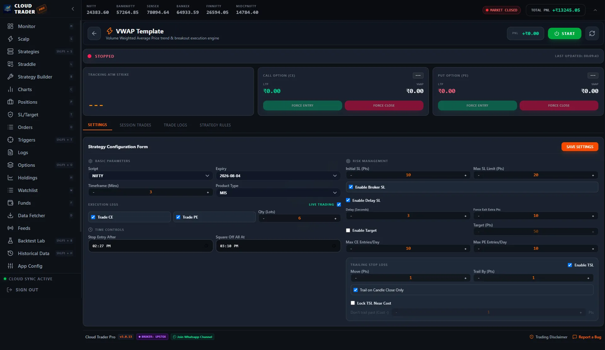Image resolution: width=605 pixels, height=350 pixels.
Task: Open the Expiry 2026-08-04 dropdown
Action: click(x=278, y=176)
